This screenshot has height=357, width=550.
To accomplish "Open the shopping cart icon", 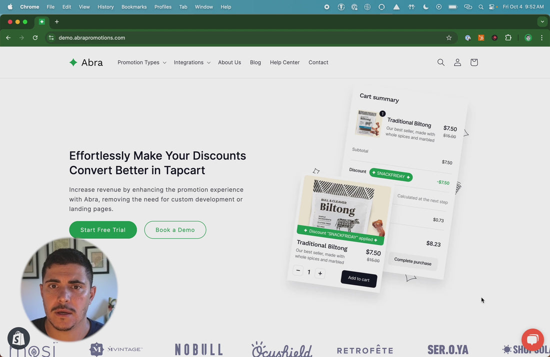I will pos(474,62).
